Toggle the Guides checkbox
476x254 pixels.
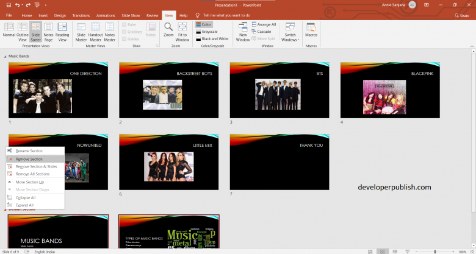(124, 39)
